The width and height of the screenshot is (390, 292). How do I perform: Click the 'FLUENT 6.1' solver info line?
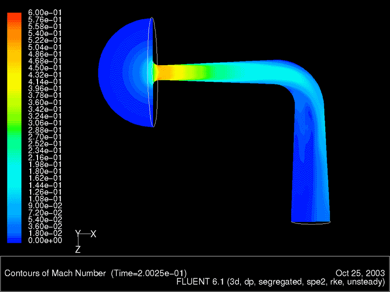tap(281, 282)
